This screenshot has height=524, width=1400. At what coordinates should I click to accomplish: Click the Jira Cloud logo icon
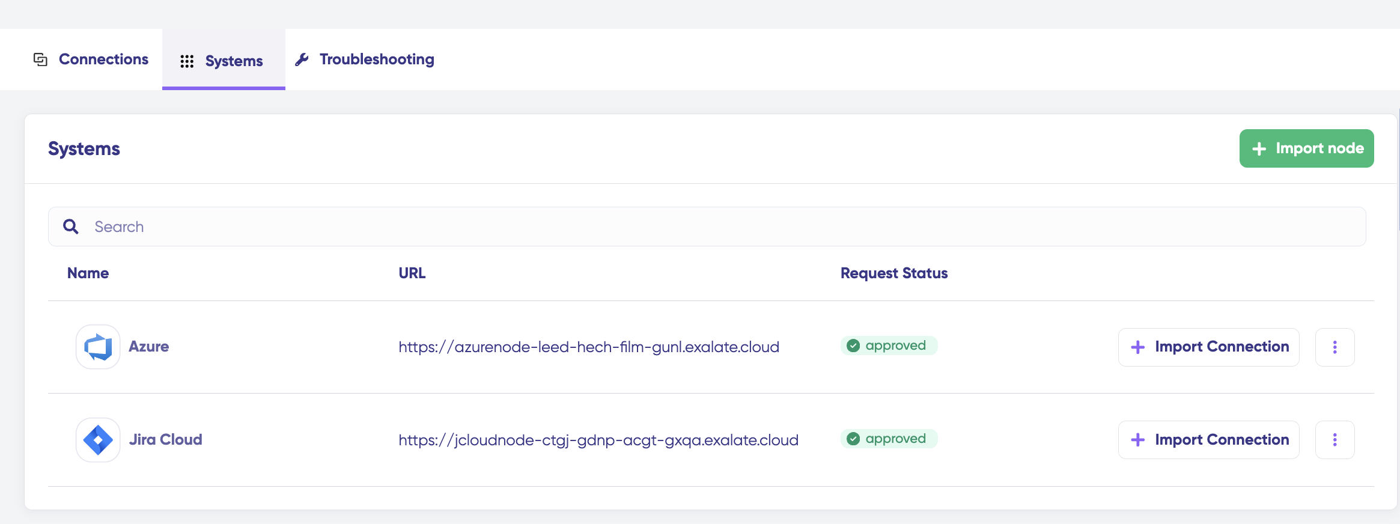point(98,440)
